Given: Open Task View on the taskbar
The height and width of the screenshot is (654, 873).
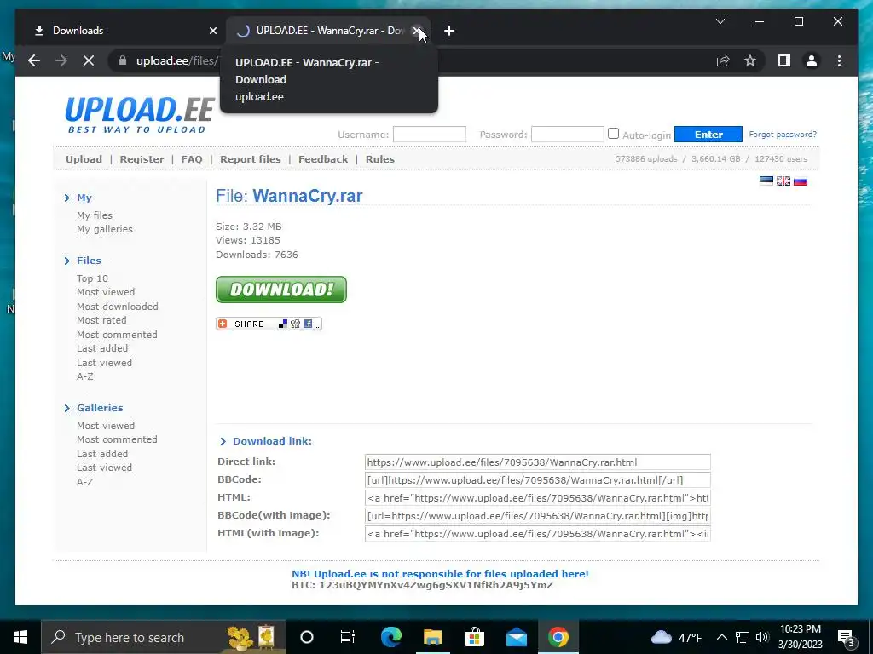Looking at the screenshot, I should pyautogui.click(x=348, y=637).
